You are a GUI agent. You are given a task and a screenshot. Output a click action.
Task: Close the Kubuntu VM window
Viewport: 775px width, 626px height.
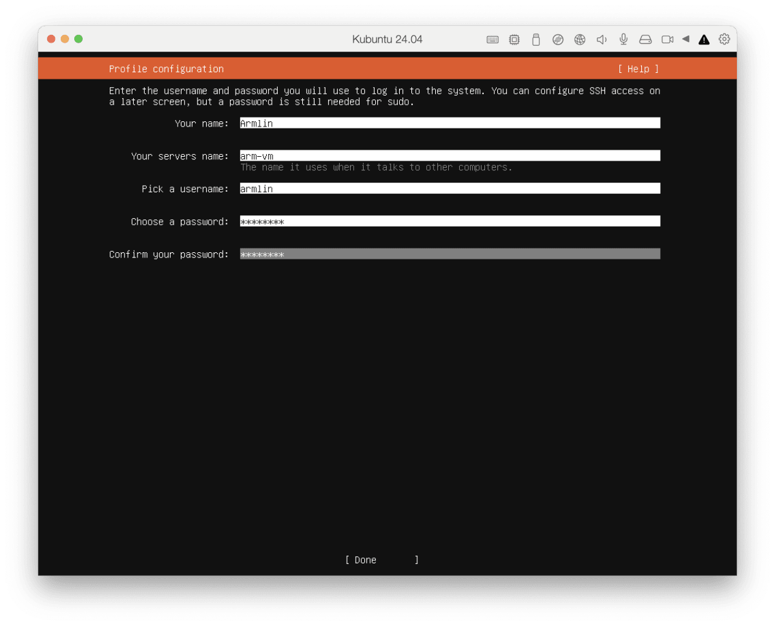click(x=51, y=39)
